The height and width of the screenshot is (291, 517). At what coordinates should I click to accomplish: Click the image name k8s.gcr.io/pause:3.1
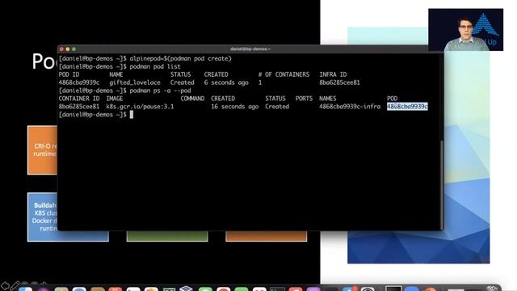coord(140,107)
